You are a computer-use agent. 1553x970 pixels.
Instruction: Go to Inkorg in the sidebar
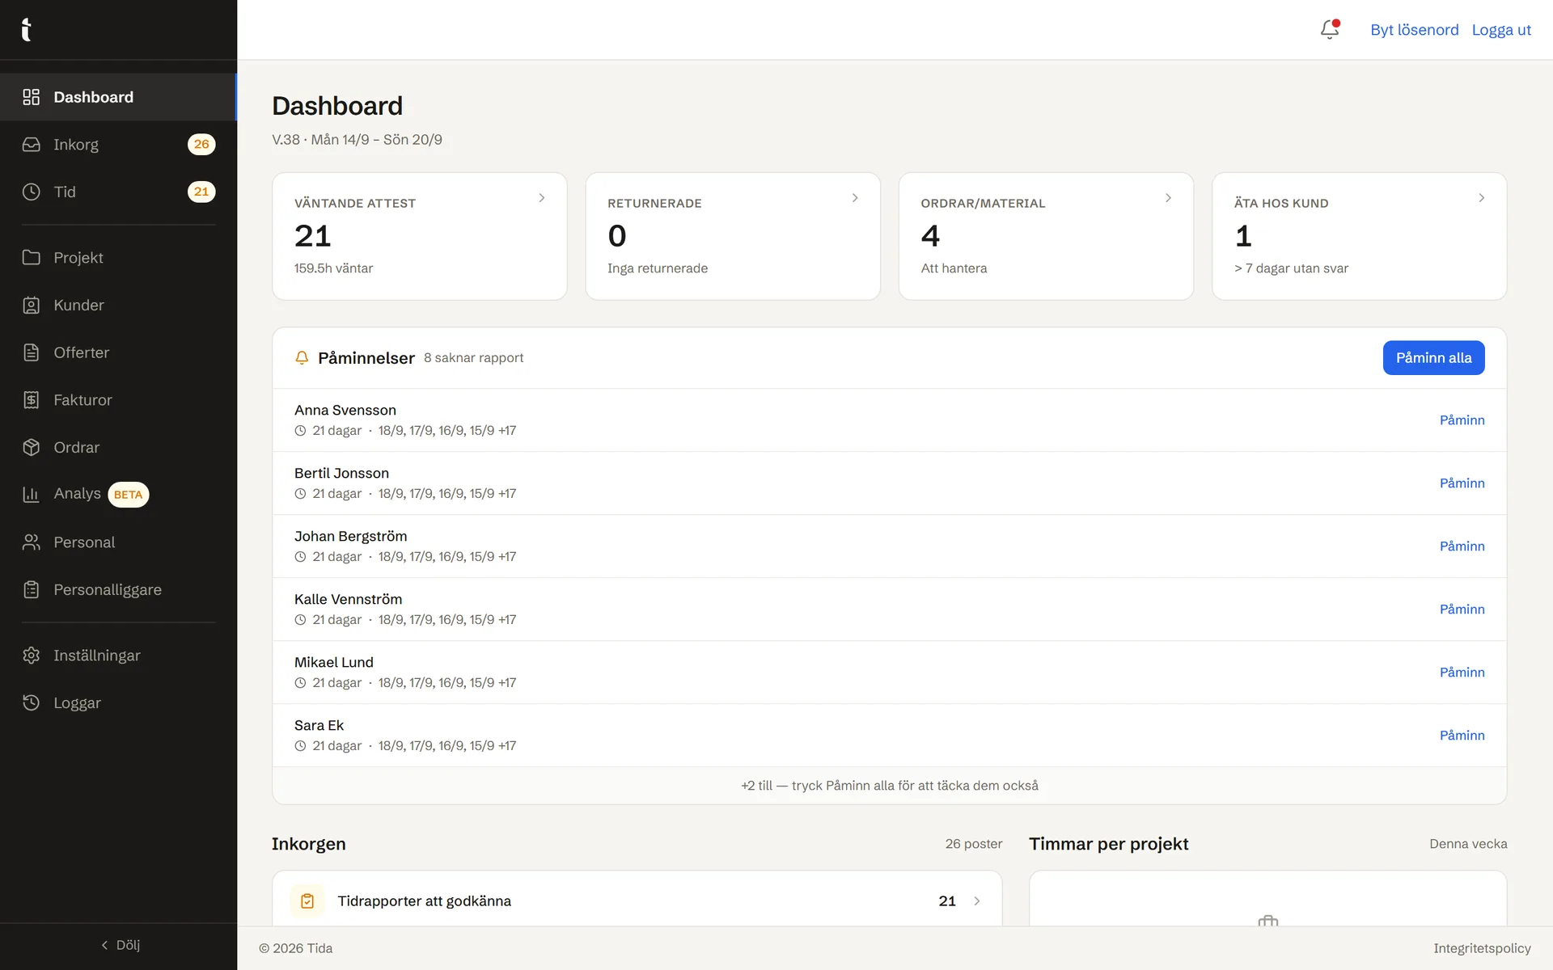pyautogui.click(x=119, y=145)
